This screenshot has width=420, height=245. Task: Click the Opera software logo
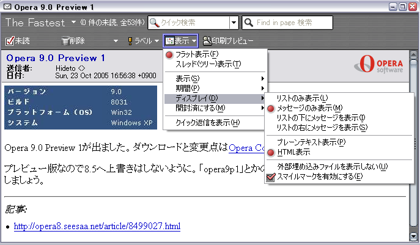click(x=378, y=64)
